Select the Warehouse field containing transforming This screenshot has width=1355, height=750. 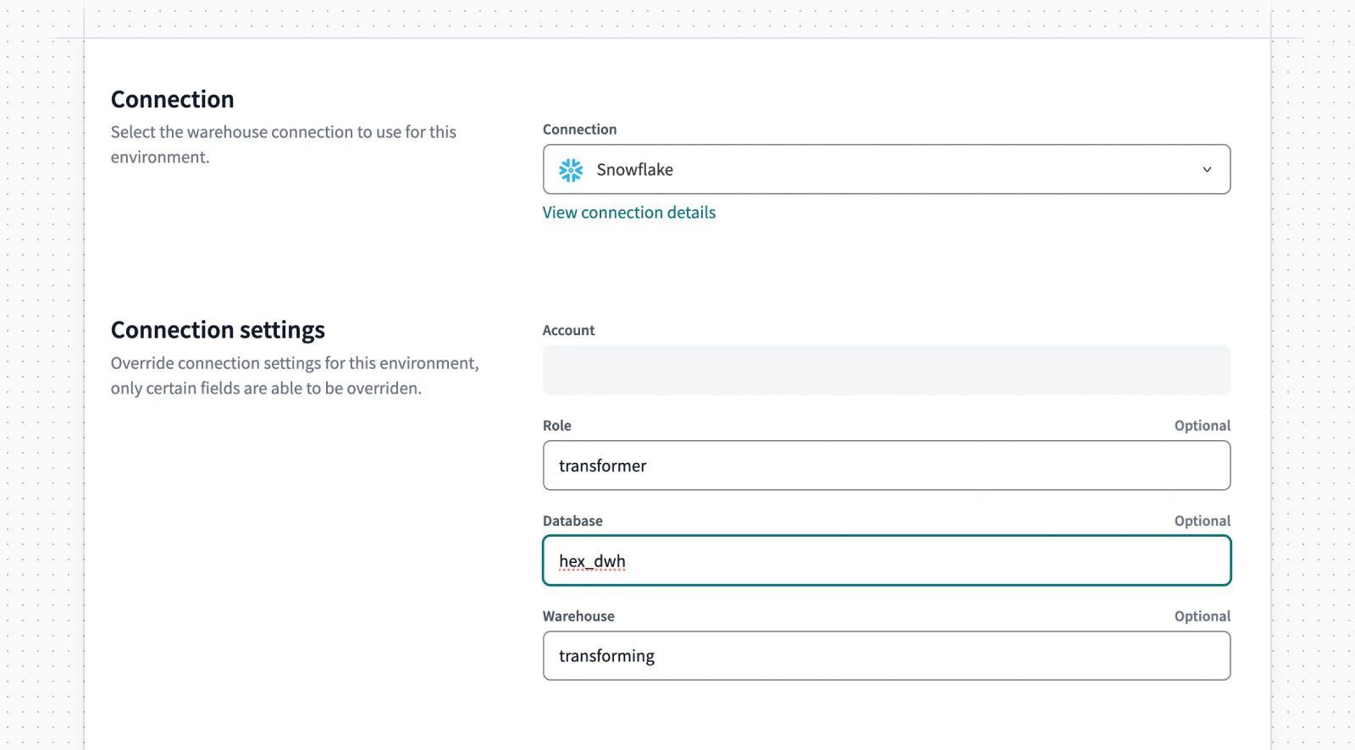887,656
